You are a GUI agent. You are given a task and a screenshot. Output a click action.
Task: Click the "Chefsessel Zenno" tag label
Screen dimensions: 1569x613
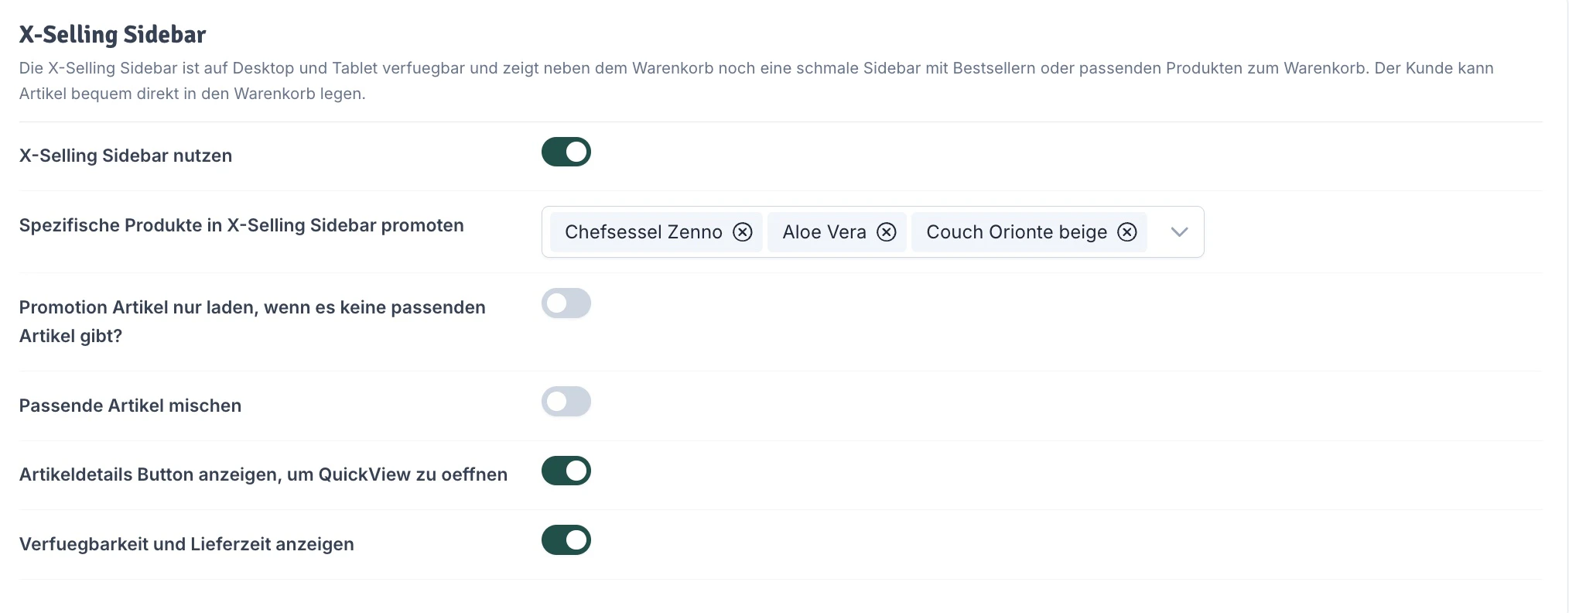tap(643, 231)
